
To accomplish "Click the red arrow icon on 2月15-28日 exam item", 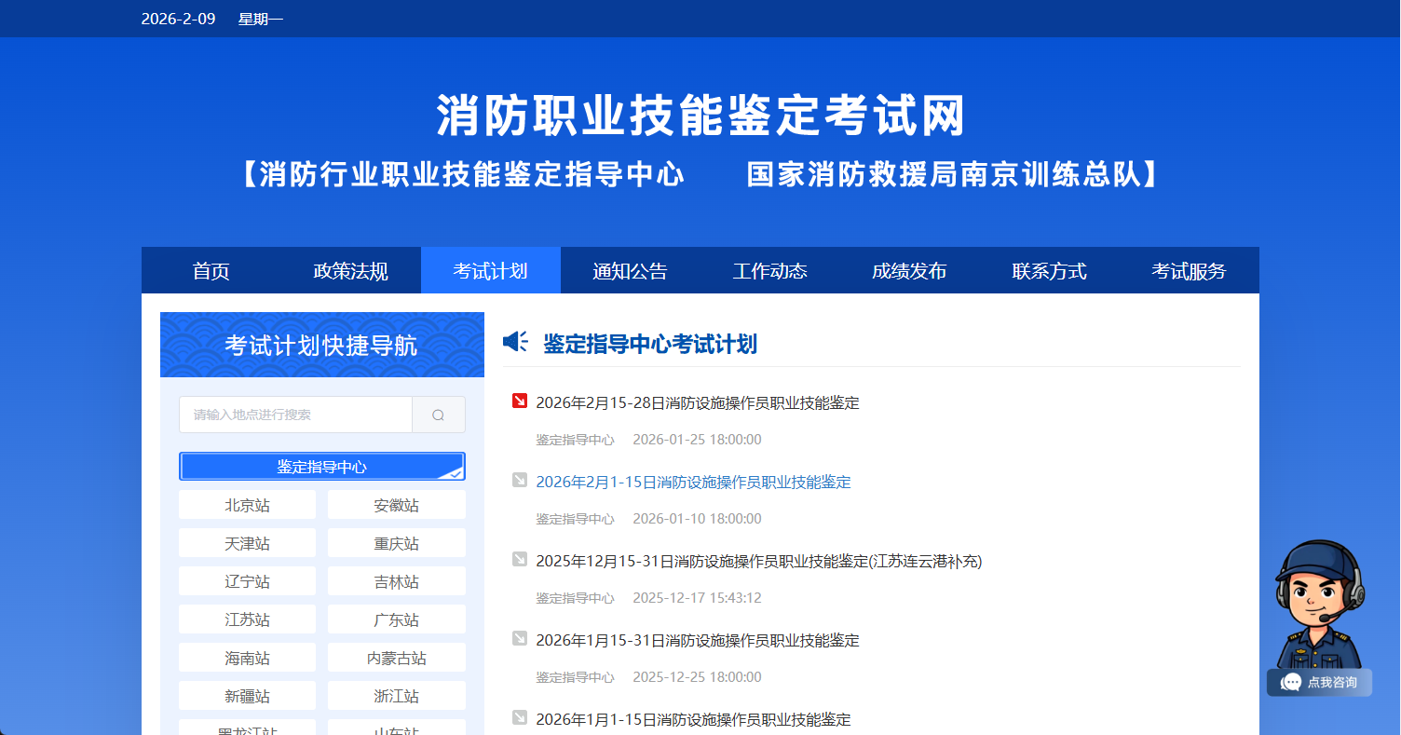I will [520, 402].
